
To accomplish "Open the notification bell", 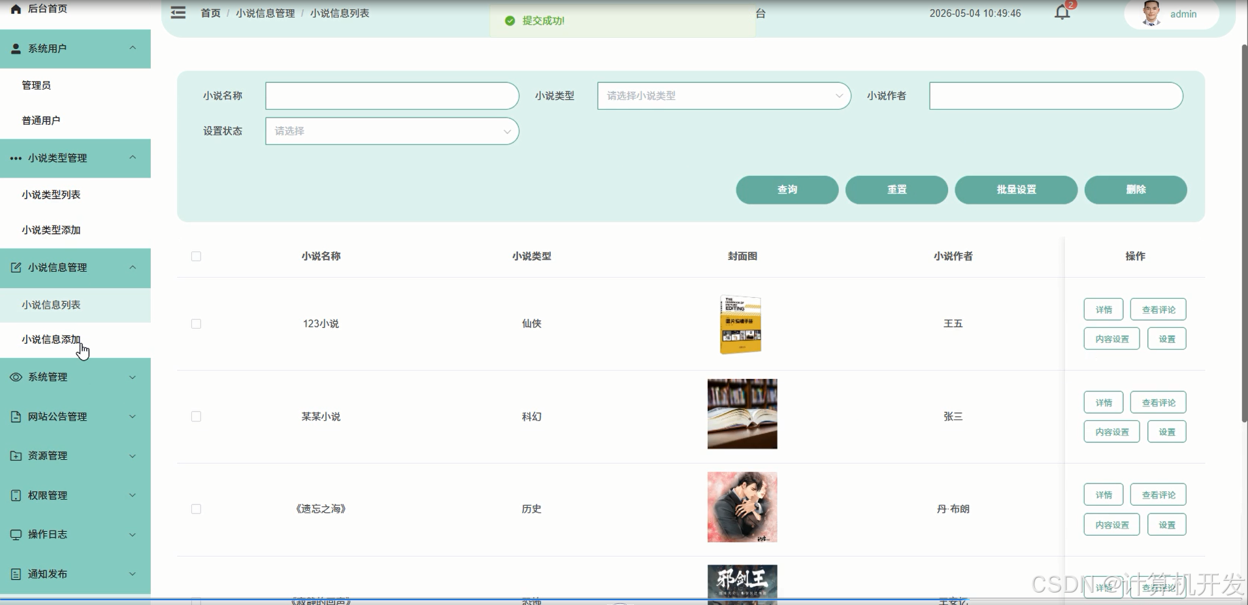I will click(x=1062, y=12).
